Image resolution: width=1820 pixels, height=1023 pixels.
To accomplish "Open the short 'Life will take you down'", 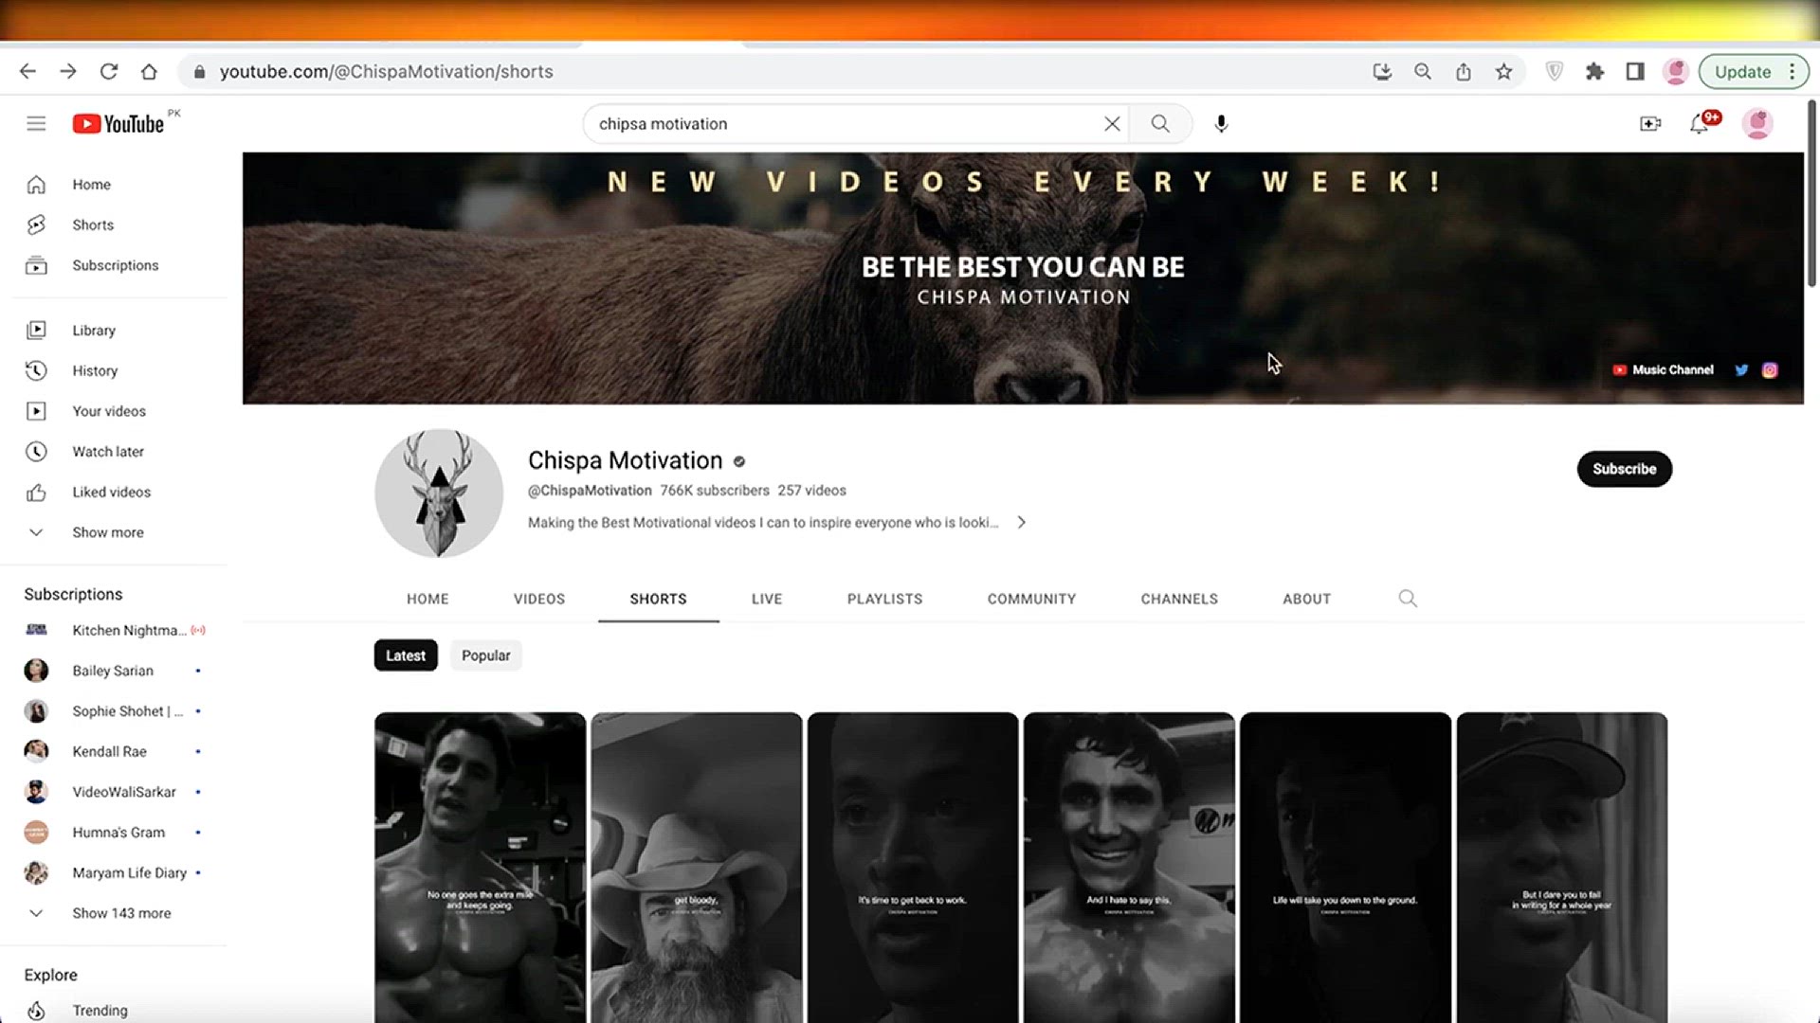I will pos(1345,868).
